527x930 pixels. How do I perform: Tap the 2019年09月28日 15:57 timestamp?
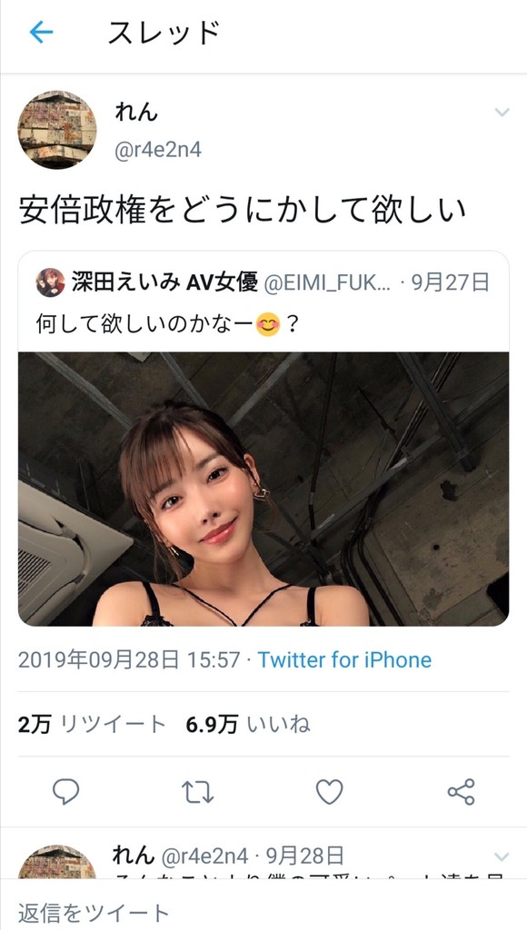[x=129, y=659]
